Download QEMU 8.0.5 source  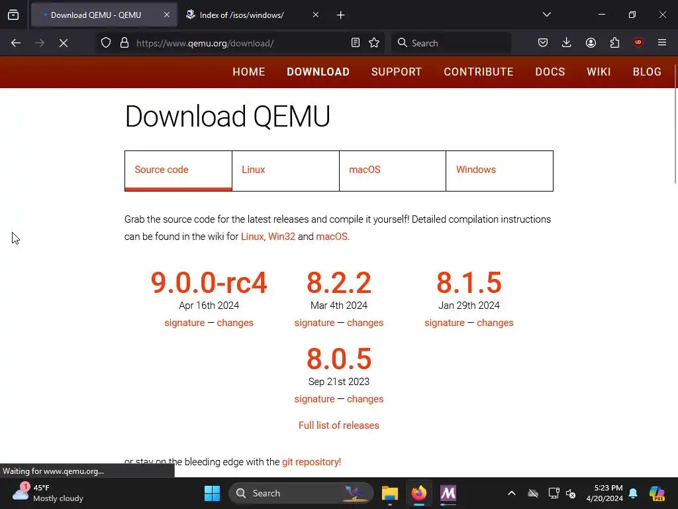point(339,359)
